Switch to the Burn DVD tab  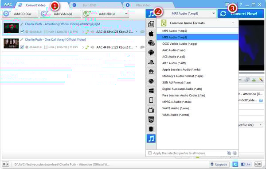click(x=90, y=5)
